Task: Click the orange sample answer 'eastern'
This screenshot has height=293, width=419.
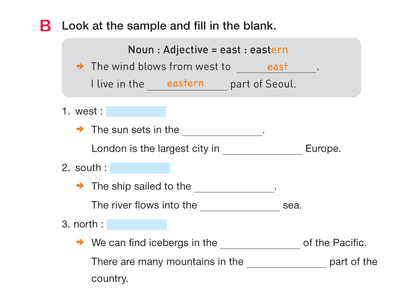Action: [185, 83]
